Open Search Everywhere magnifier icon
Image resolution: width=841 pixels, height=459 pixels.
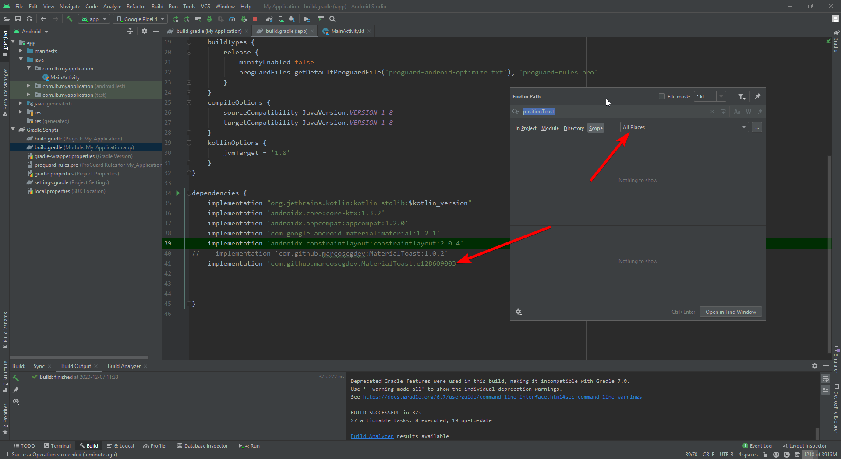click(332, 19)
